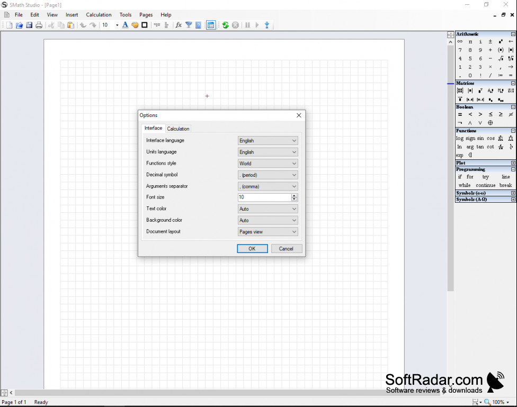Align regions horizontally with toolbar icon
This screenshot has height=407, width=517.
pyautogui.click(x=157, y=25)
